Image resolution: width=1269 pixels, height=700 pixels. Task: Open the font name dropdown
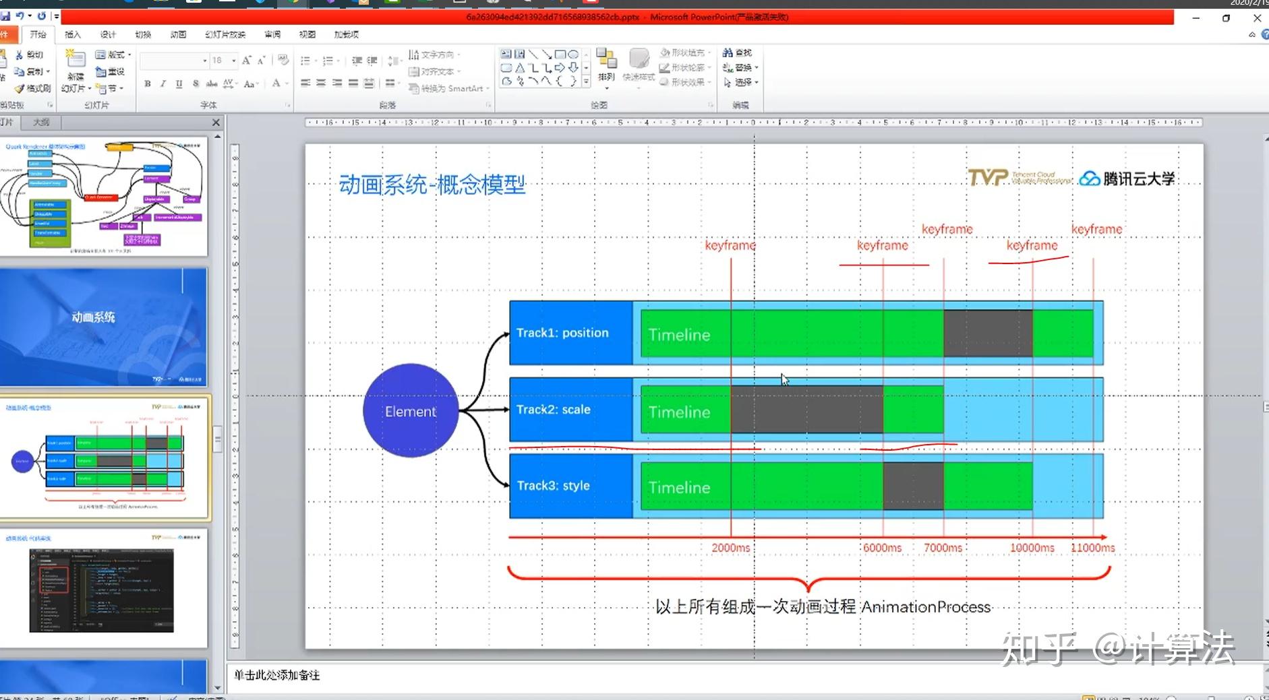(205, 61)
